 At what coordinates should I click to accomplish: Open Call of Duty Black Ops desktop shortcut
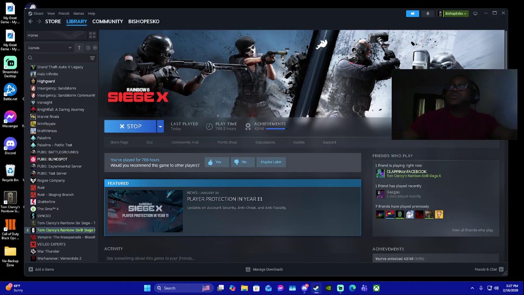coord(10,229)
